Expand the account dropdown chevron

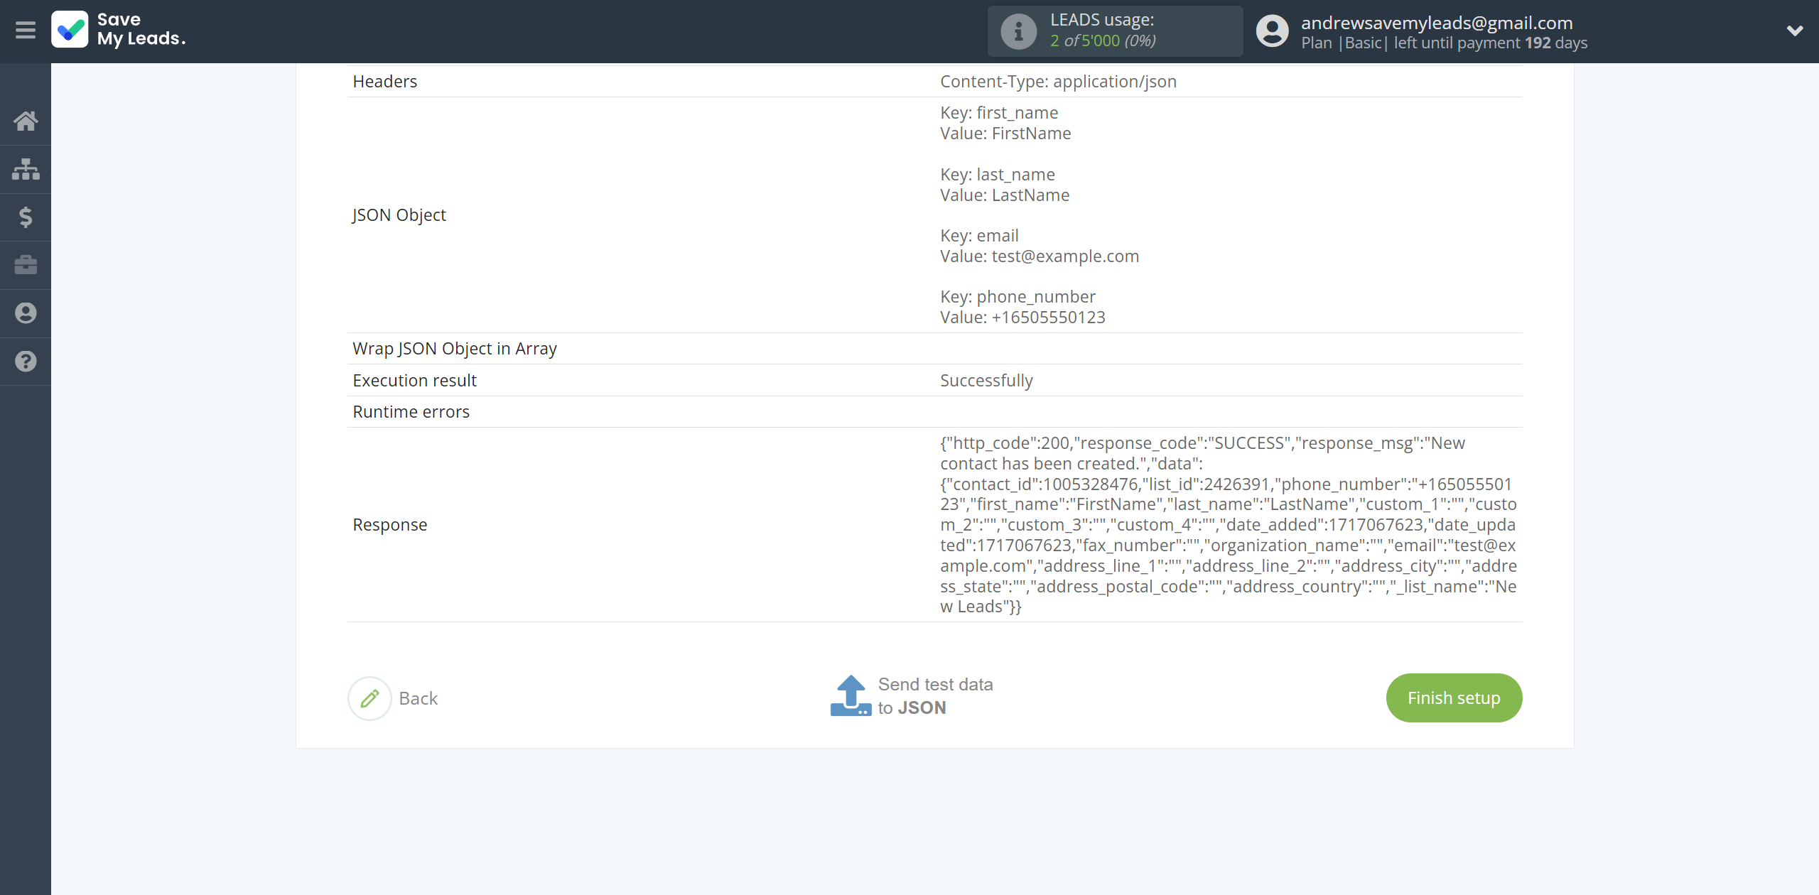click(1795, 31)
